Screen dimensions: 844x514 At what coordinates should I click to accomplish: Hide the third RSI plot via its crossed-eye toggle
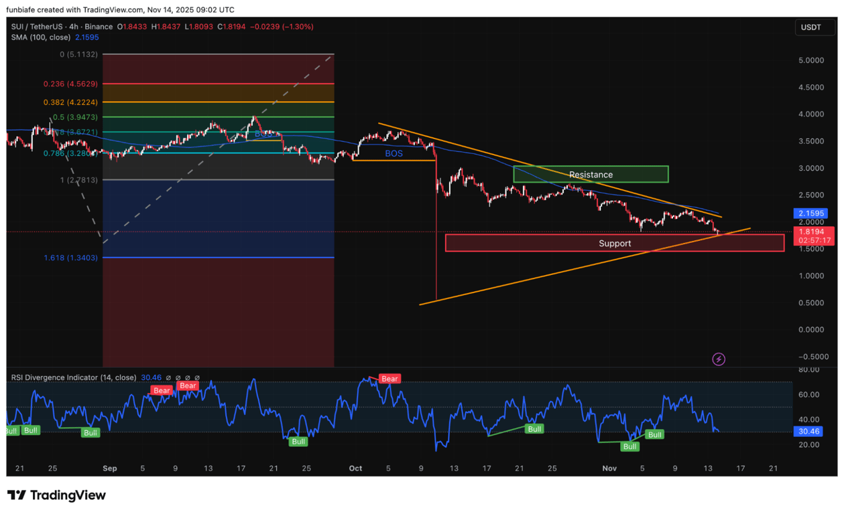point(188,377)
